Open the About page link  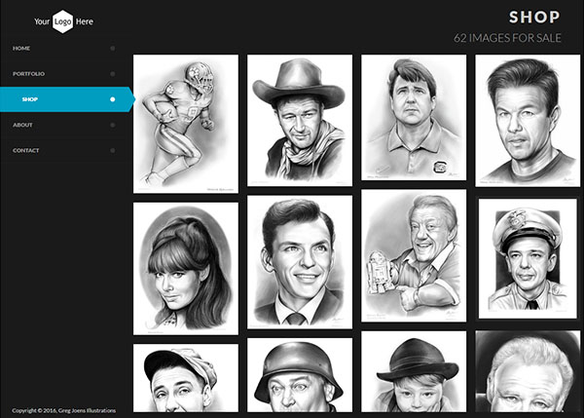pos(22,125)
